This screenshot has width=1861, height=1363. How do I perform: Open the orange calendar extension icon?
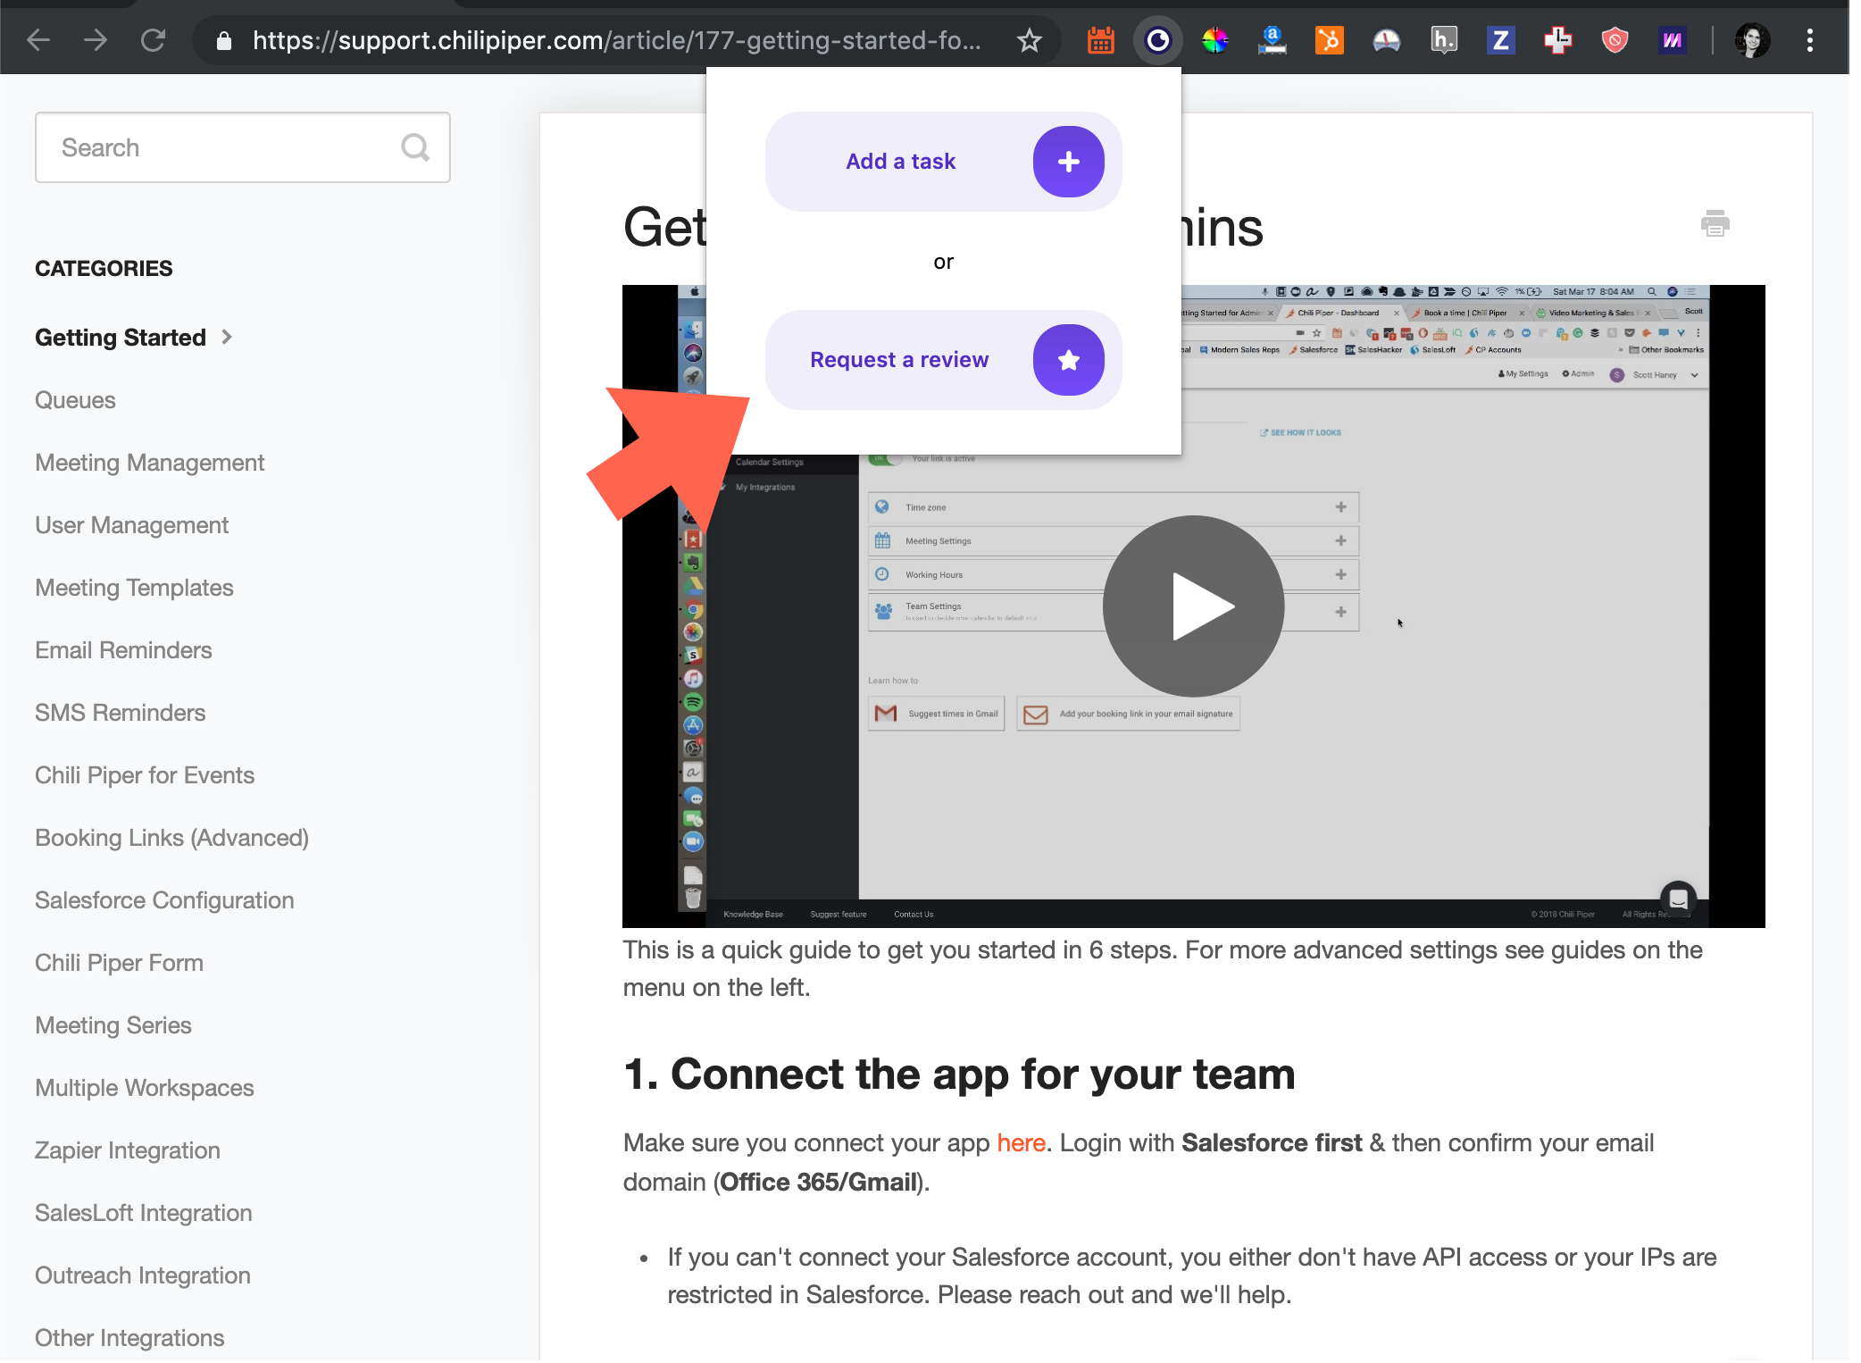pos(1100,40)
